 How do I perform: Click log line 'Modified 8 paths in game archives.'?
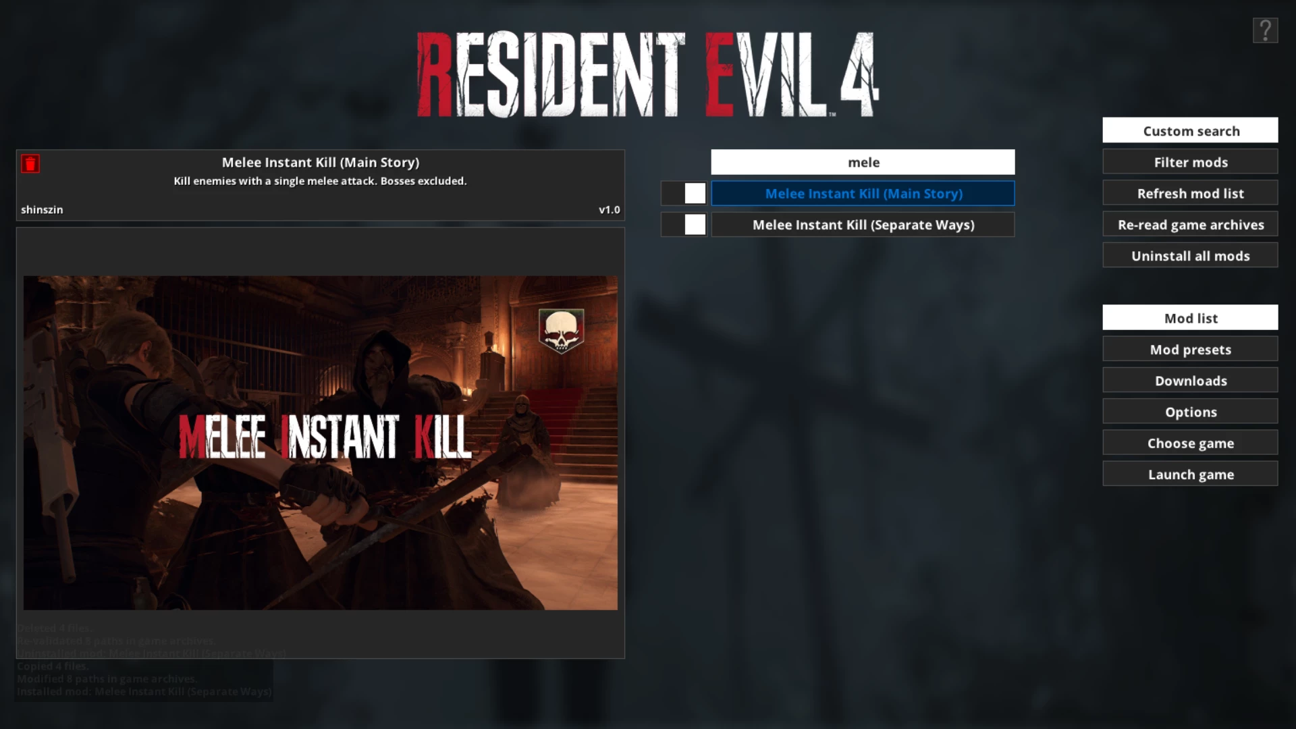107,679
